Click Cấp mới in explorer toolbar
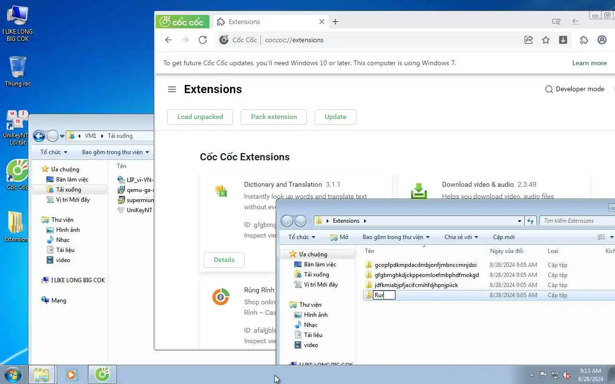Screen dimensions: 615x384 pyautogui.click(x=504, y=237)
